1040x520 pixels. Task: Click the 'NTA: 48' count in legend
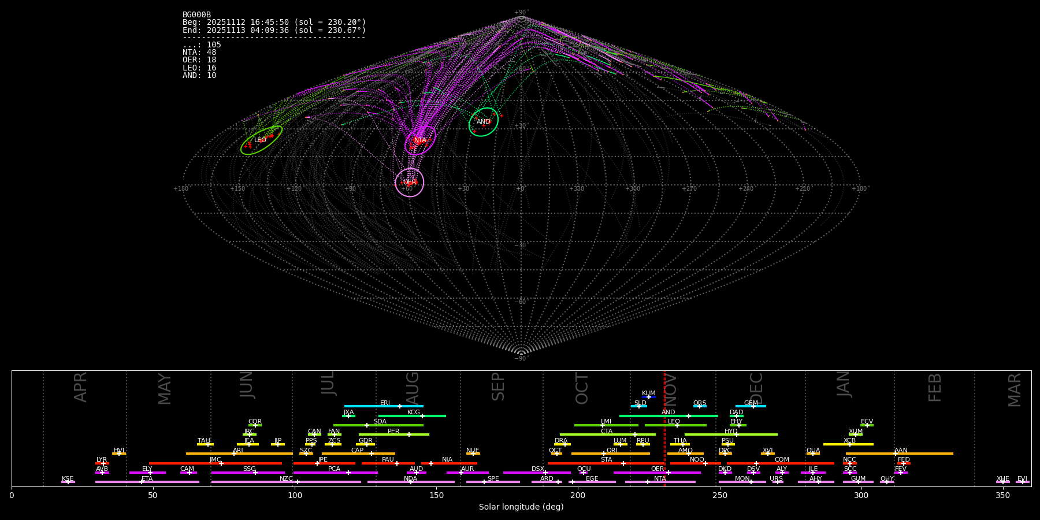[x=199, y=53]
